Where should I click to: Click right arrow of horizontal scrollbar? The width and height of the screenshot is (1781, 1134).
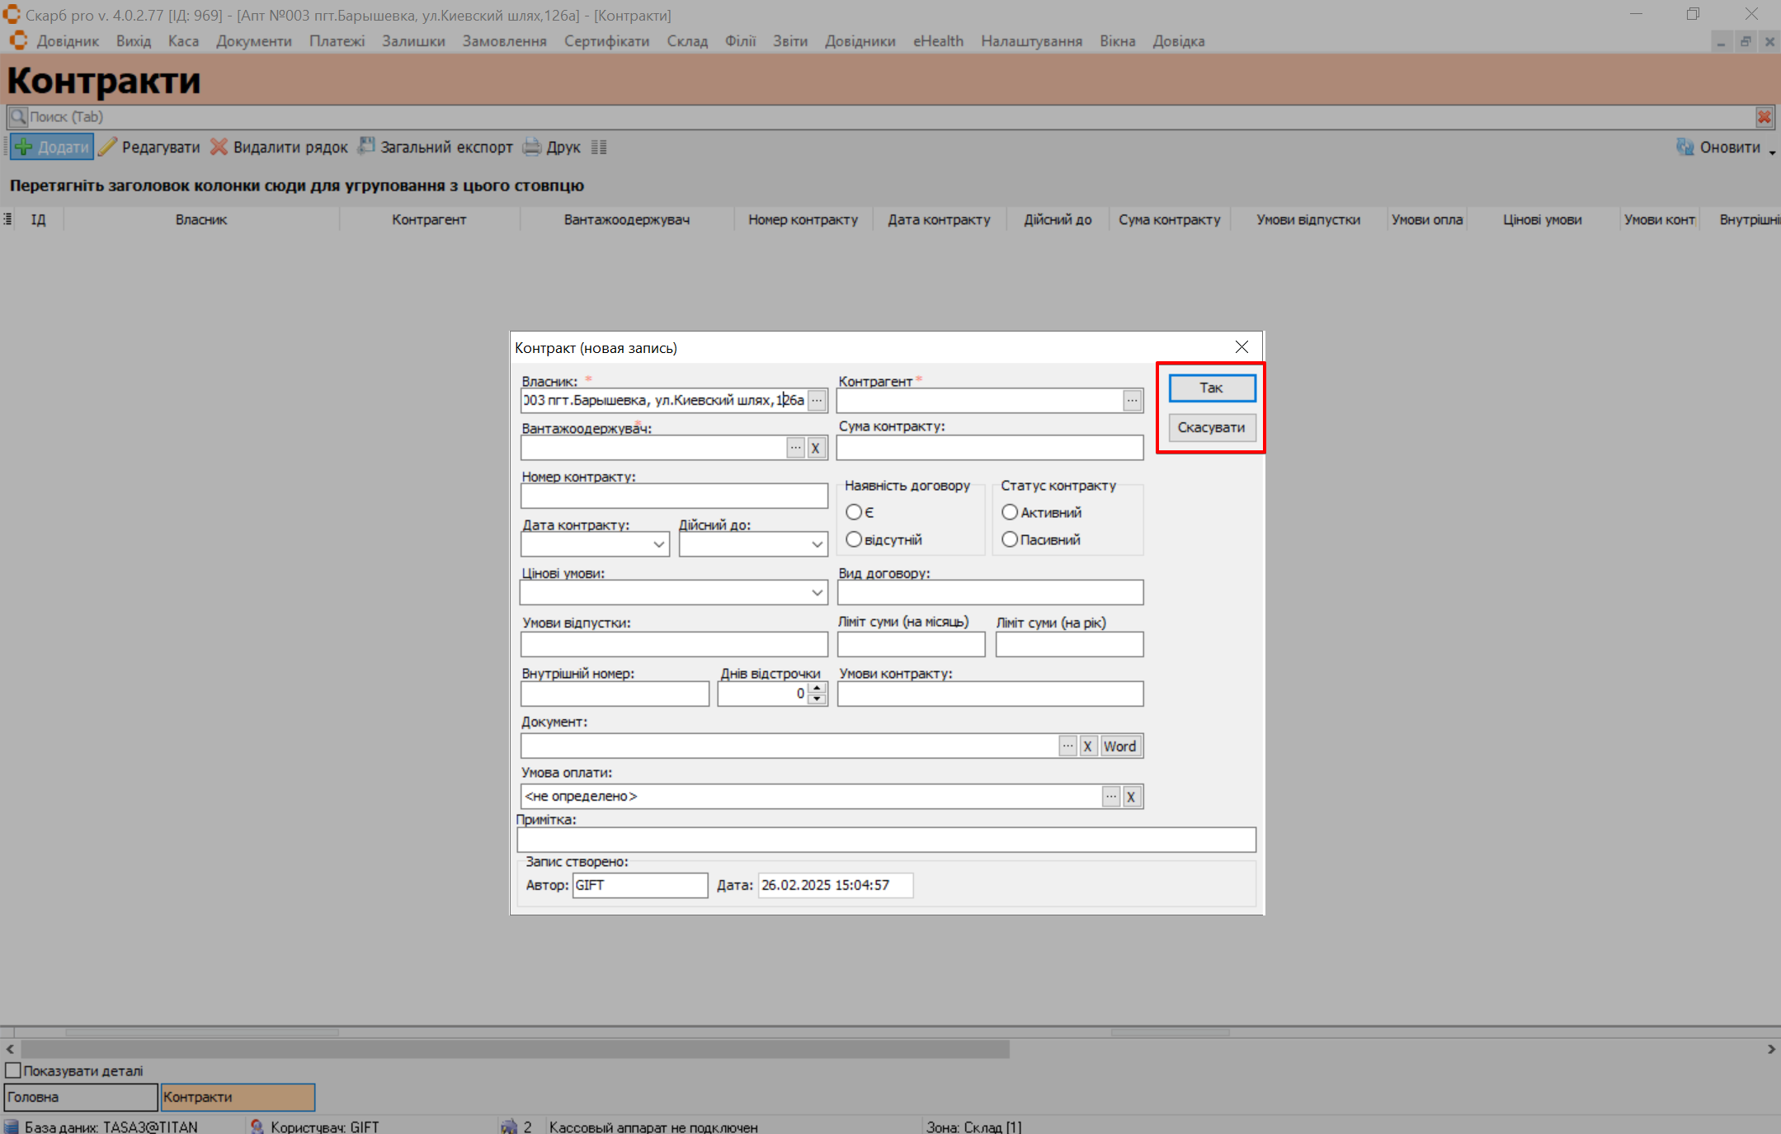[1771, 1049]
